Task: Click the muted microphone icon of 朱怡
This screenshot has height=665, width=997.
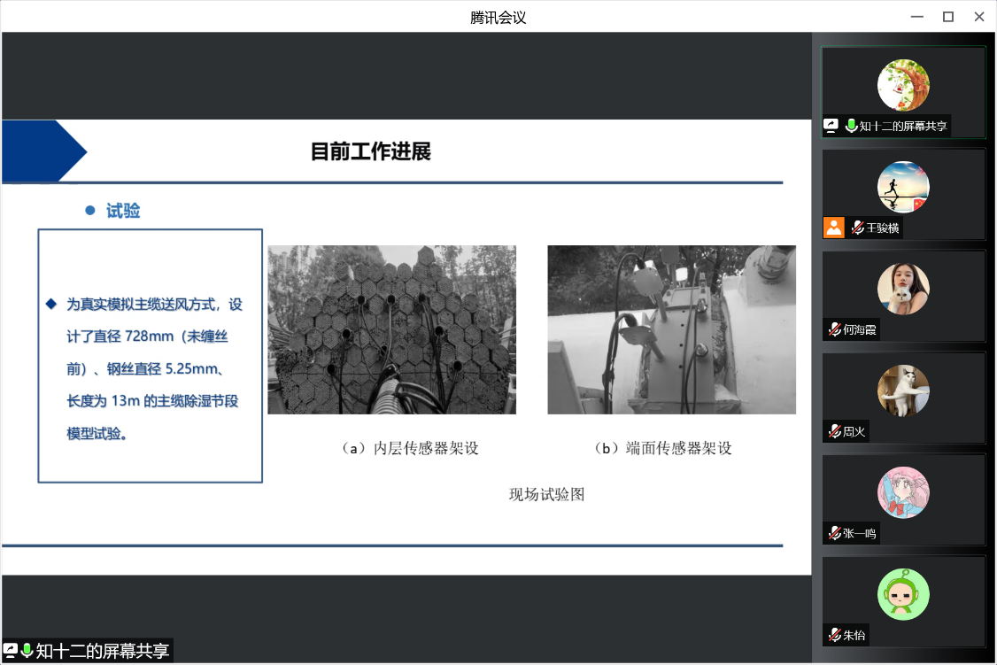Action: (x=834, y=635)
